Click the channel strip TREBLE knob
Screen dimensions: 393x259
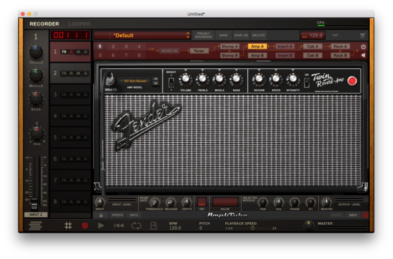36,52
